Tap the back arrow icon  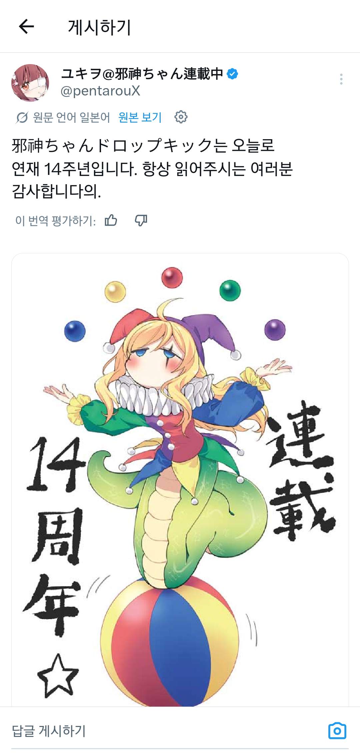27,27
